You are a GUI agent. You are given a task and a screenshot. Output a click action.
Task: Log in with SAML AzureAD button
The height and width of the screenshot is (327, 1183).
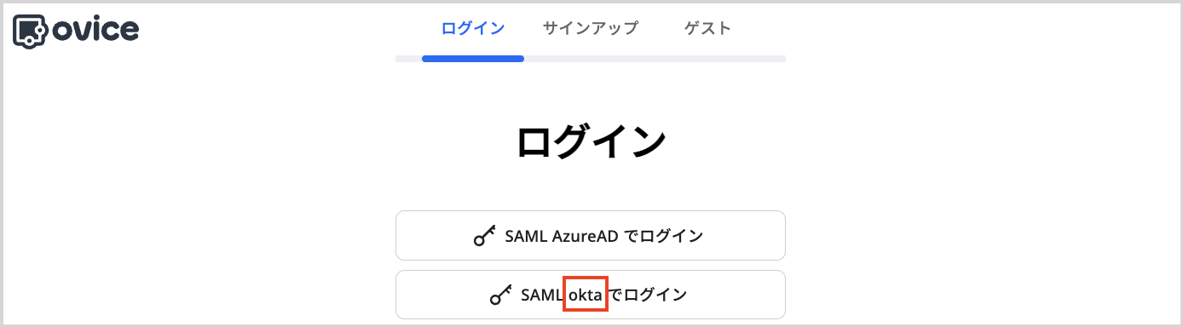591,236
